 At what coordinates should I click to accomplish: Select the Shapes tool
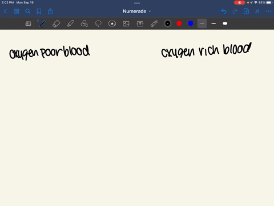pos(84,23)
